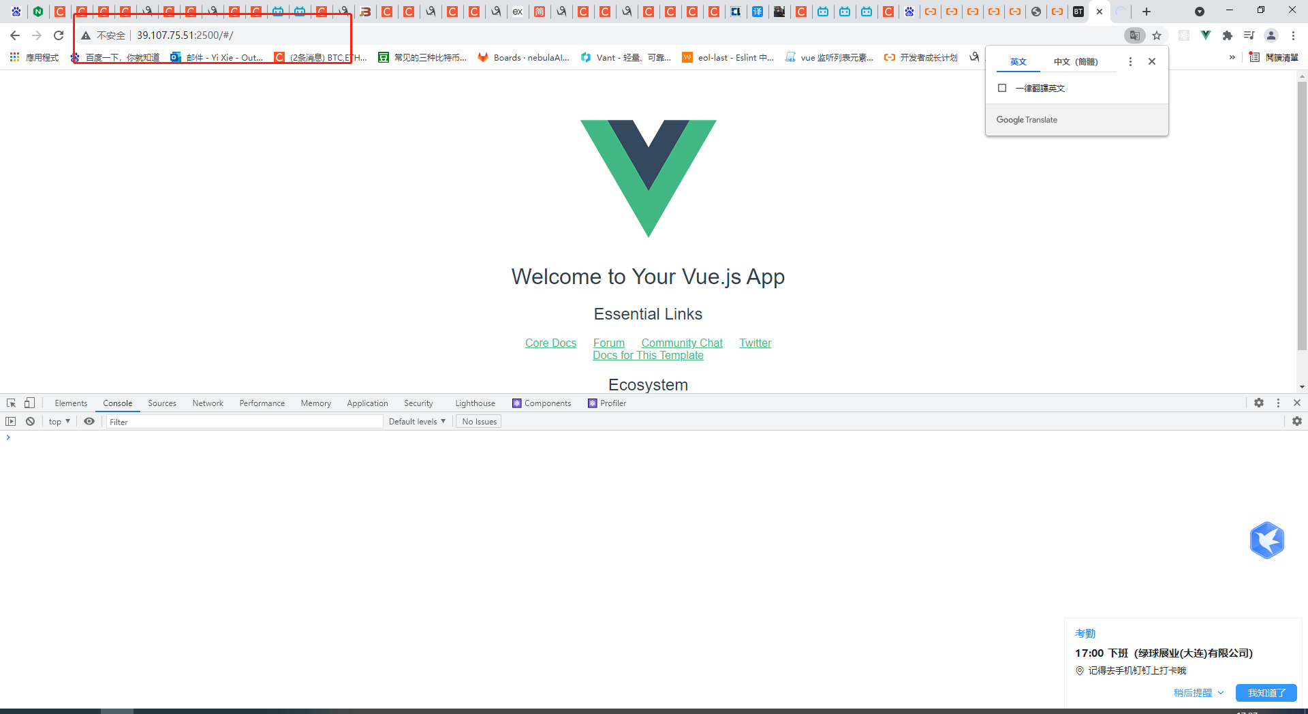Open the Performance tab

click(262, 403)
